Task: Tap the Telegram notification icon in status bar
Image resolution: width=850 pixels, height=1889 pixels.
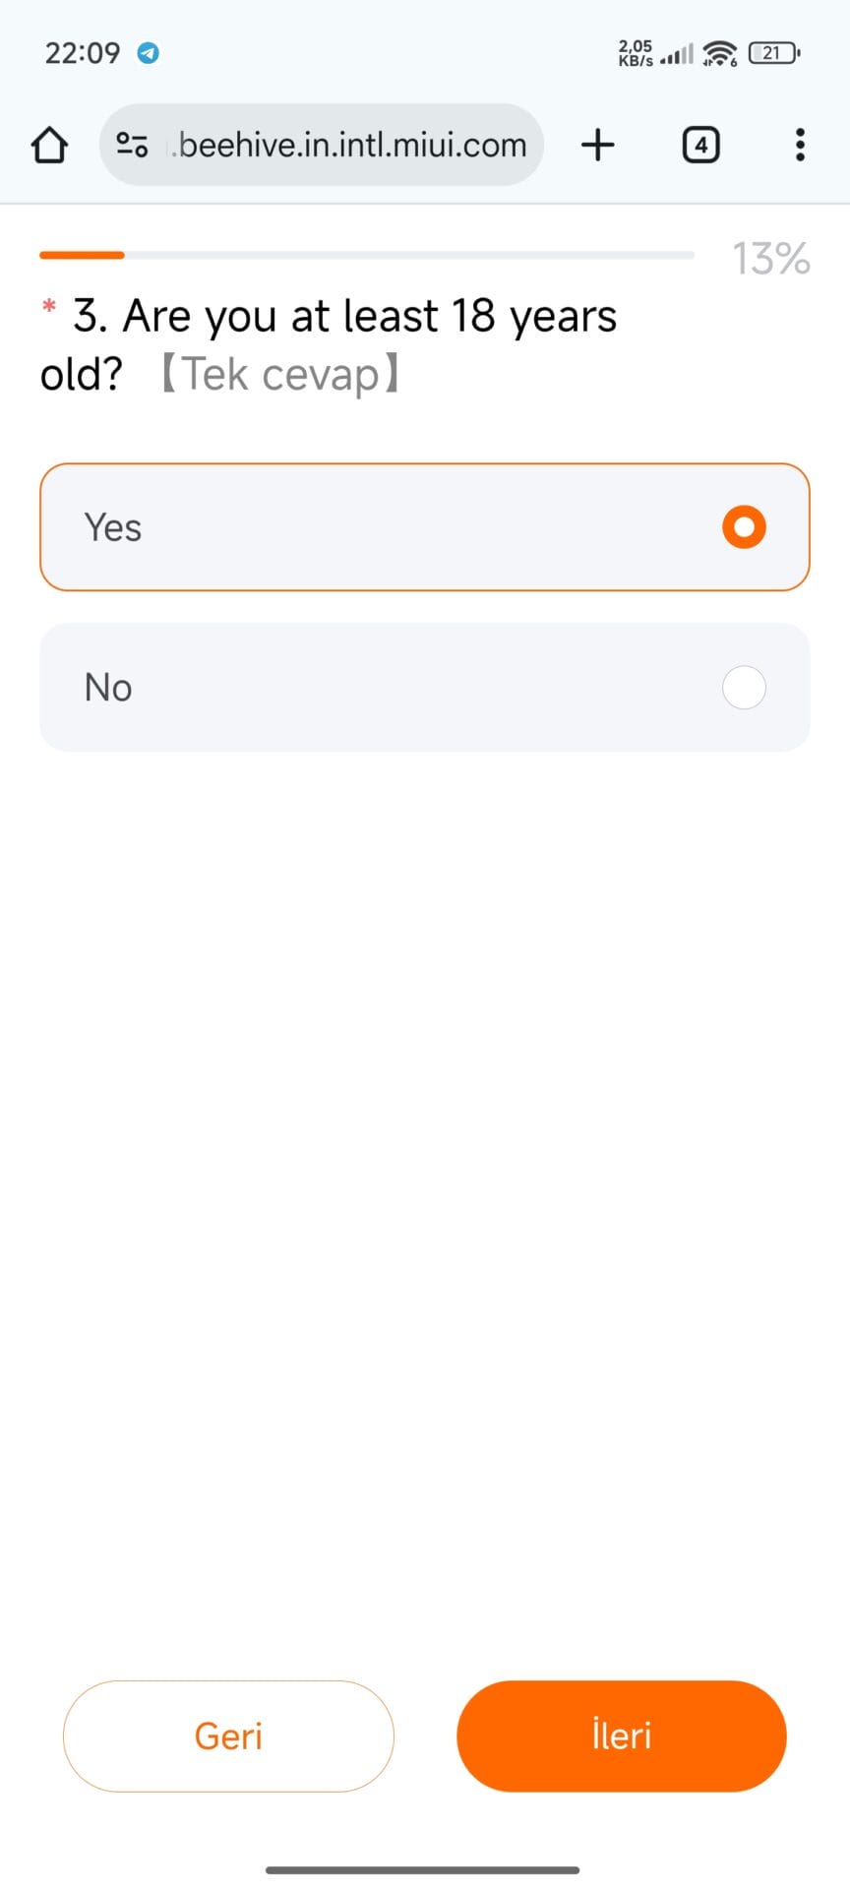Action: pyautogui.click(x=149, y=53)
